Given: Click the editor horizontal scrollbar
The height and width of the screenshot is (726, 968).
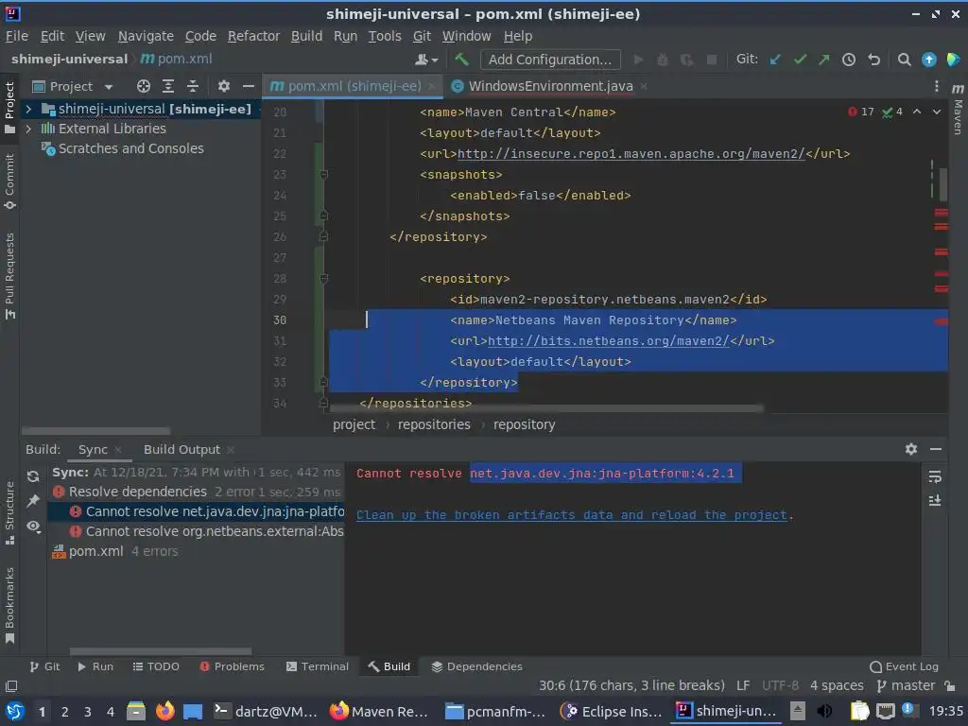Looking at the screenshot, I should pos(546,408).
